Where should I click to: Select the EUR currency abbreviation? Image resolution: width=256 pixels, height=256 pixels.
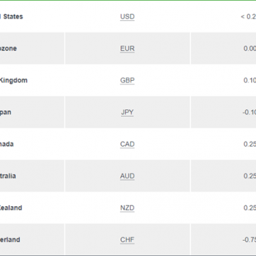tap(127, 48)
